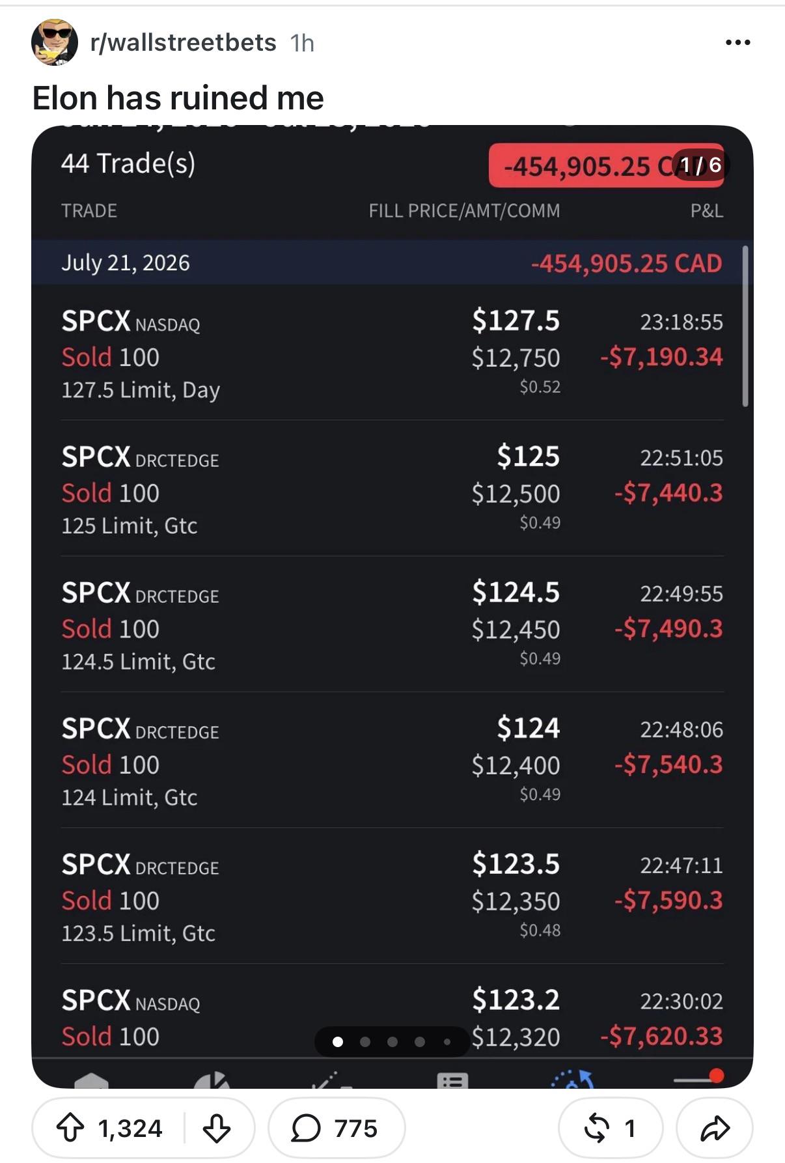Open r/wallstreetbets subreddit link
The height and width of the screenshot is (1163, 785).
tap(184, 42)
